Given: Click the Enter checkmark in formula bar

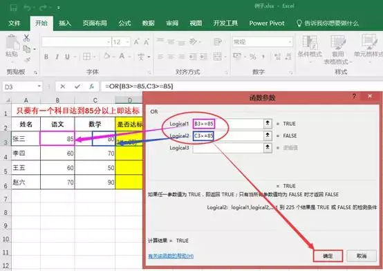Looking at the screenshot, I should 77,86.
